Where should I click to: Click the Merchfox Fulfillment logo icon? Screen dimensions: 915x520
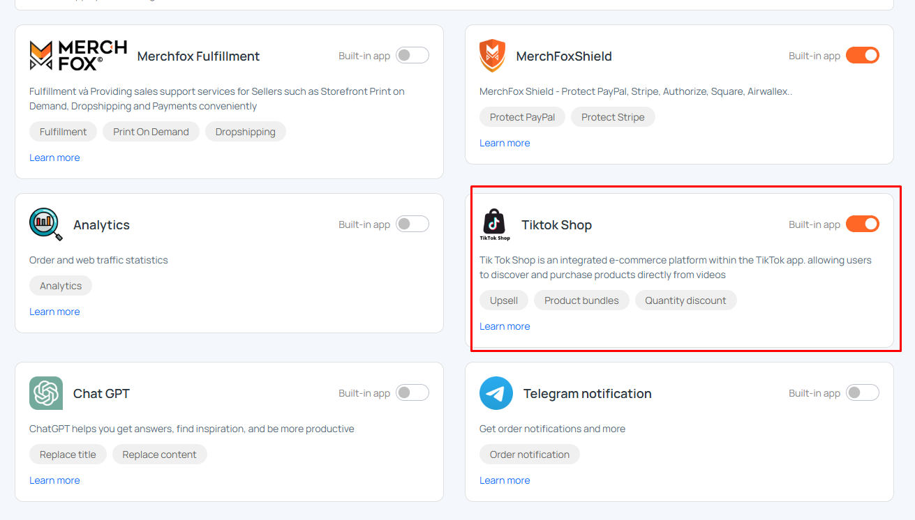78,56
